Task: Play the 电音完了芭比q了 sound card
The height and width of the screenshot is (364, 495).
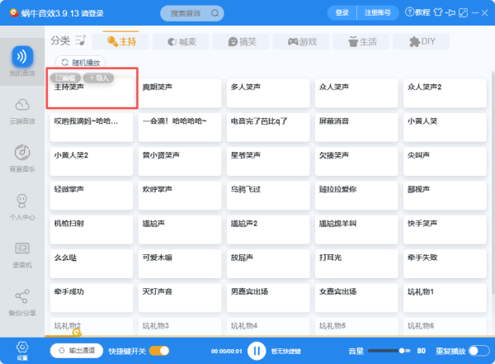Action: 268,127
